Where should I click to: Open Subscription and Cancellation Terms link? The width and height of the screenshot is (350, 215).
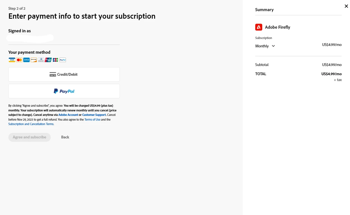tap(31, 124)
